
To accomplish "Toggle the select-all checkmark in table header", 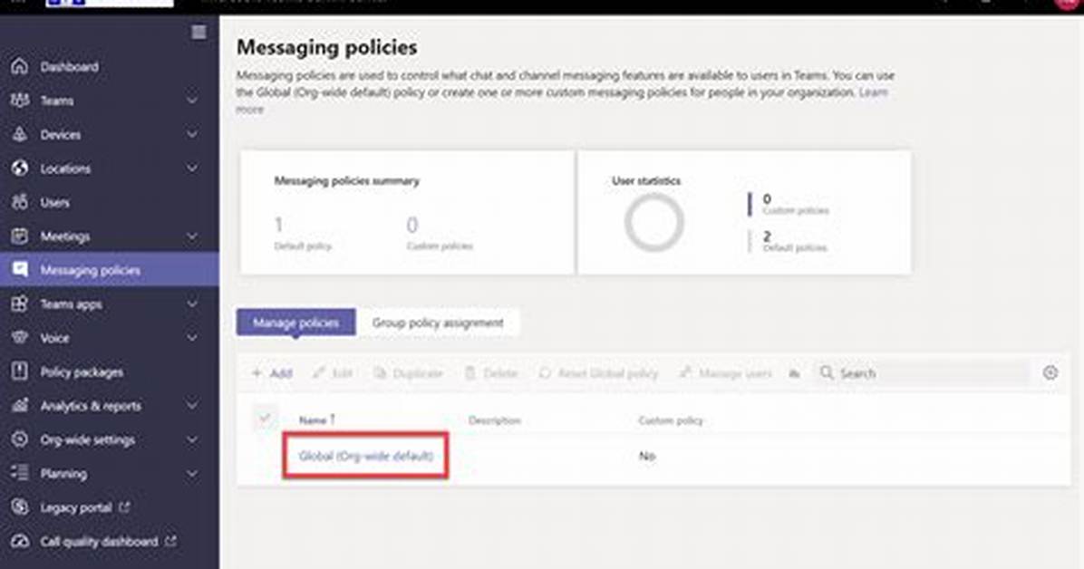I will coord(264,419).
